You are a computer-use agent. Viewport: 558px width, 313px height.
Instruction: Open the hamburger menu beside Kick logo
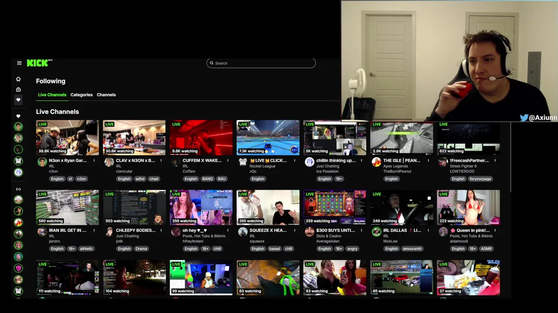[x=19, y=63]
